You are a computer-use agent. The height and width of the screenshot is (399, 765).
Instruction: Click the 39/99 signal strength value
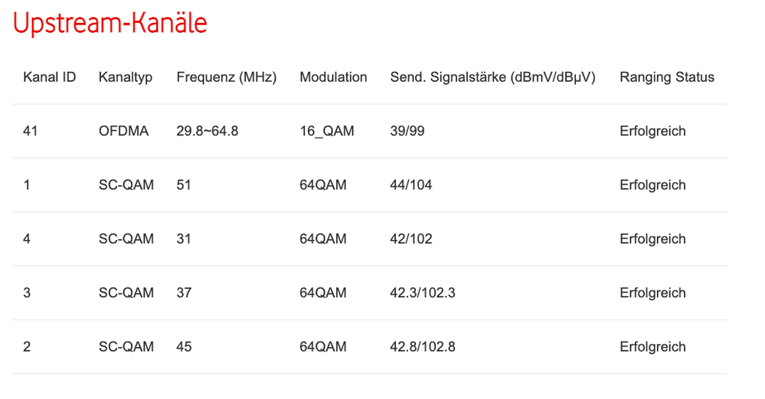click(x=407, y=131)
